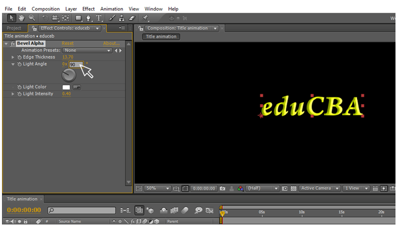Select the Pan Behind tool
The height and width of the screenshot is (226, 397).
[65, 18]
